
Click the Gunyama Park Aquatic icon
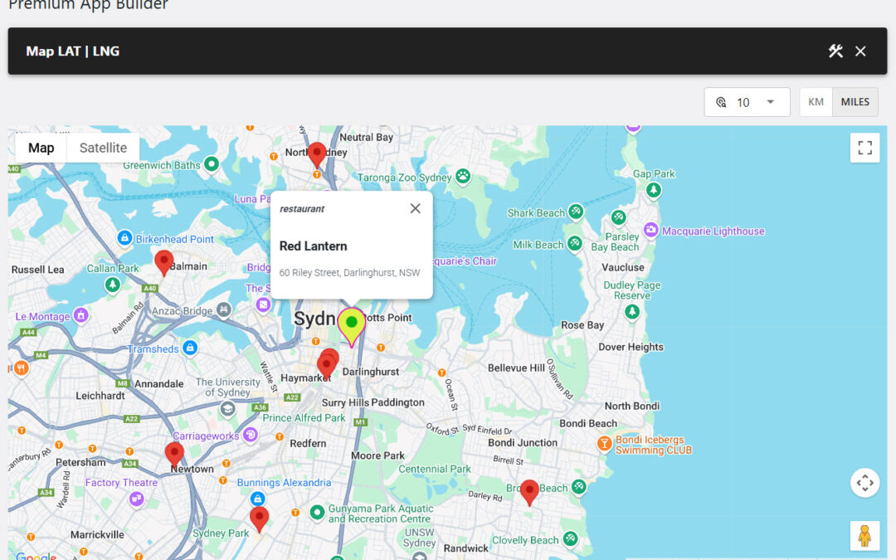click(317, 513)
